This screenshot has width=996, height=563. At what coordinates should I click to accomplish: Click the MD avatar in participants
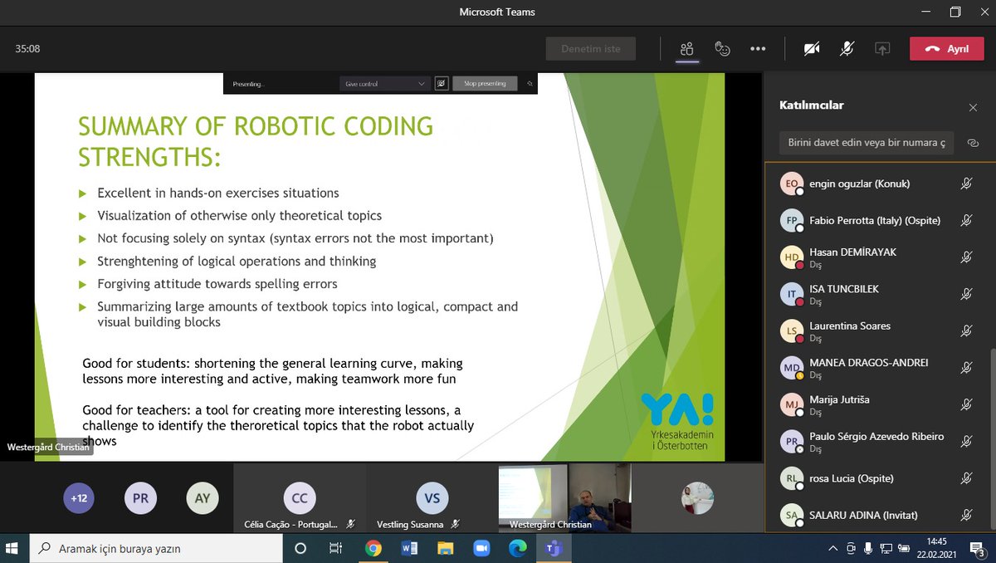click(x=792, y=368)
